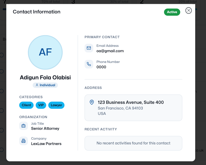Click the briefcase icon beside Job Title
Image resolution: width=206 pixels, height=165 pixels.
[x=23, y=126]
